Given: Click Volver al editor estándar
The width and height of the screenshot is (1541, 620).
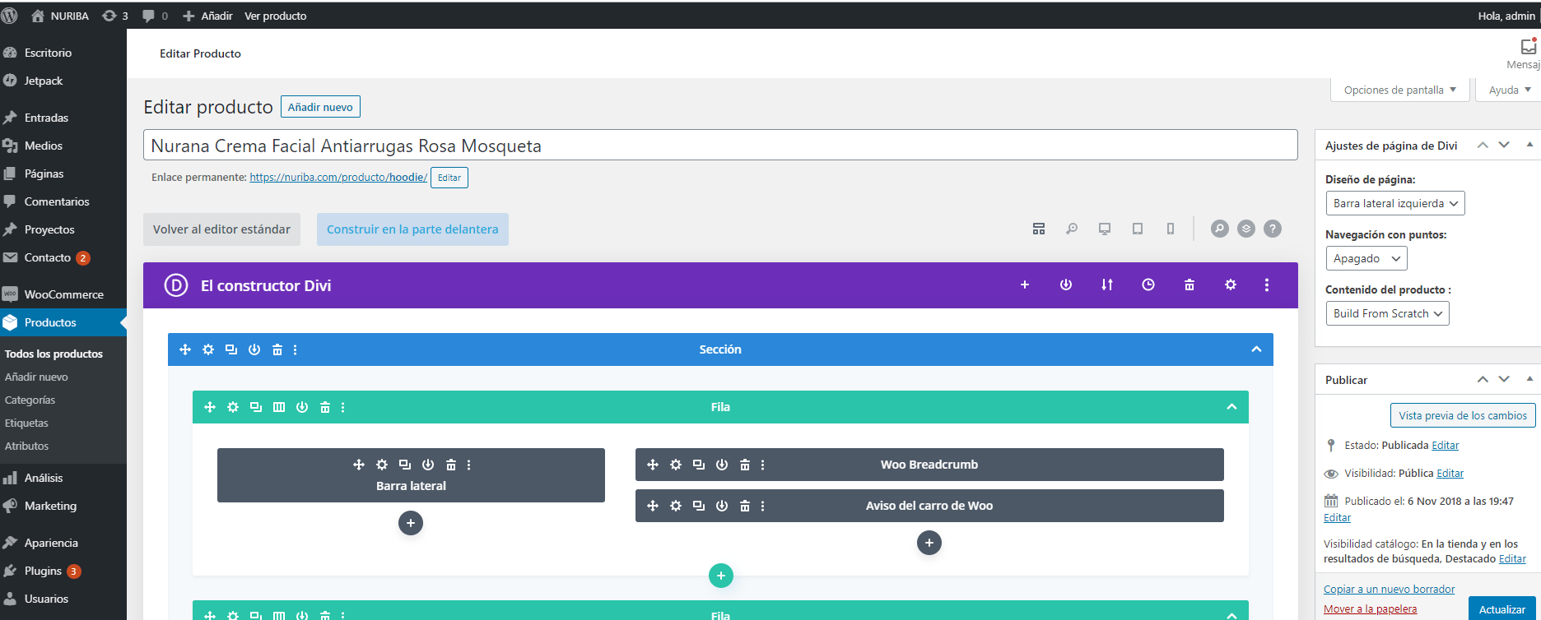Looking at the screenshot, I should [221, 229].
